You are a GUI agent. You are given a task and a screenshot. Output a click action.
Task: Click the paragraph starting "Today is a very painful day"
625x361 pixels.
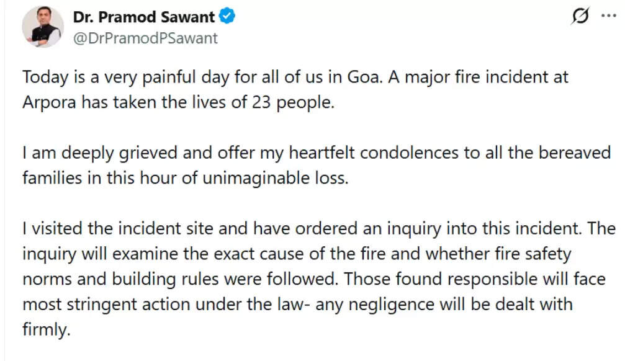tap(295, 89)
